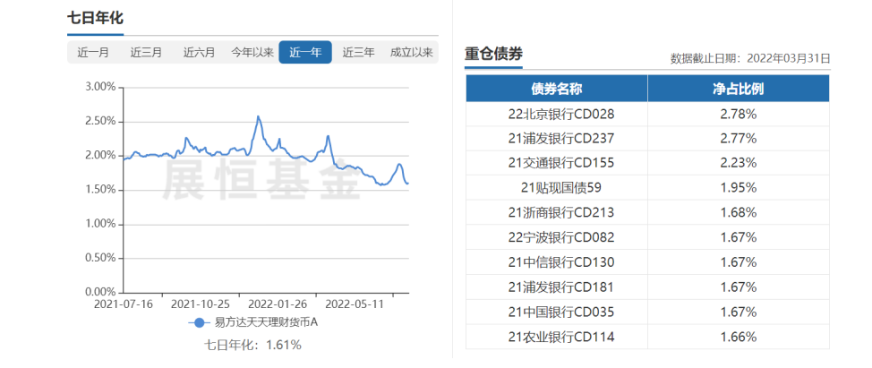Image resolution: width=872 pixels, height=368 pixels.
Task: Click the active 近一年 tab
Action: coord(305,52)
